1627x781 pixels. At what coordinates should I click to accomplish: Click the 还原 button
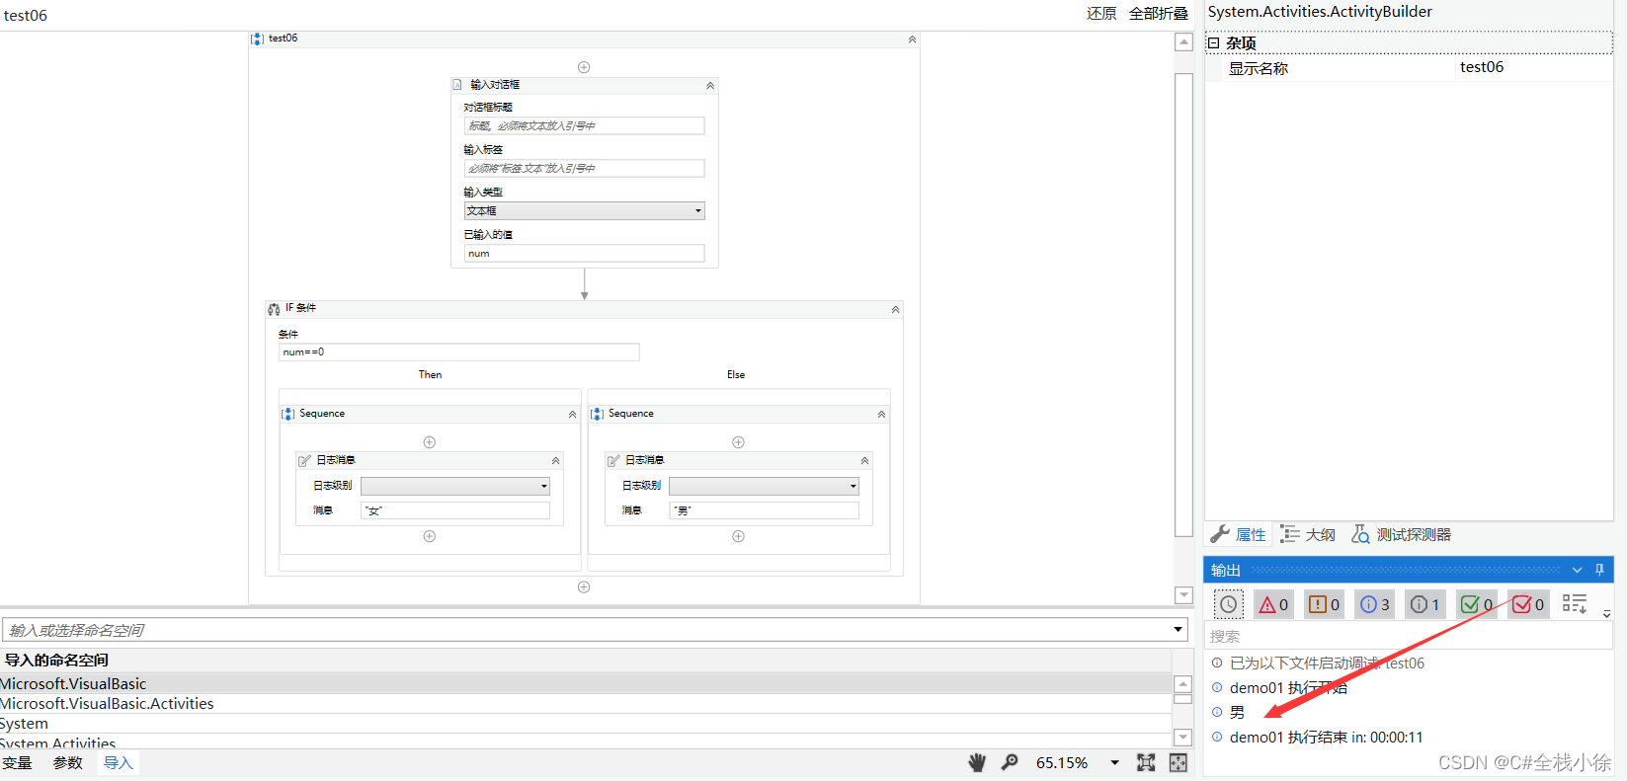coord(1101,14)
